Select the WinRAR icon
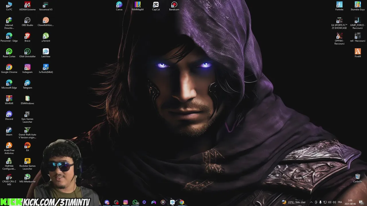The width and height of the screenshot is (367, 206). click(x=9, y=100)
